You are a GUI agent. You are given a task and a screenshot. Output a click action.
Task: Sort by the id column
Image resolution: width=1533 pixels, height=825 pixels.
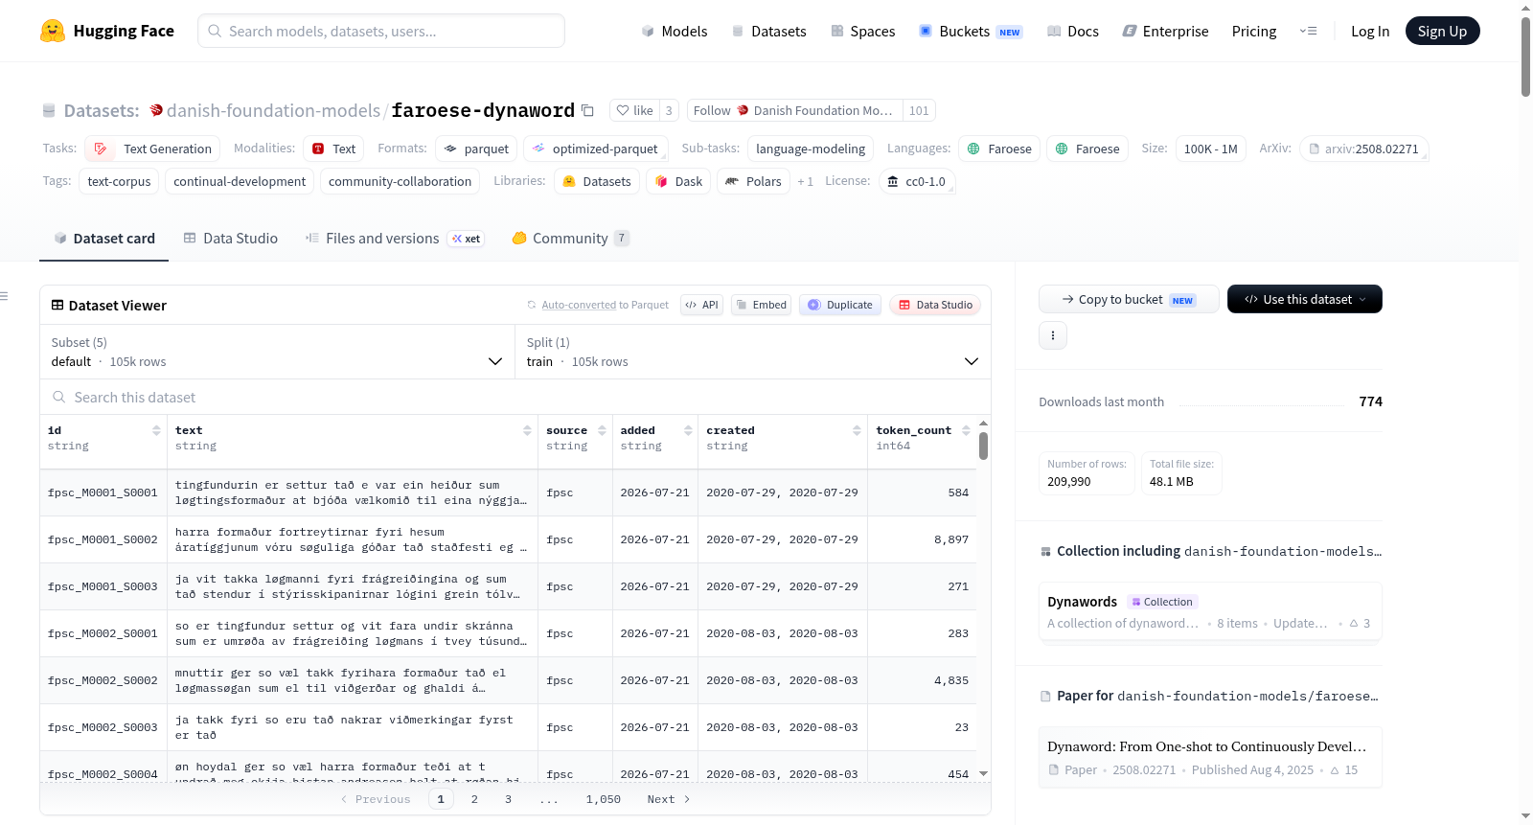point(156,430)
